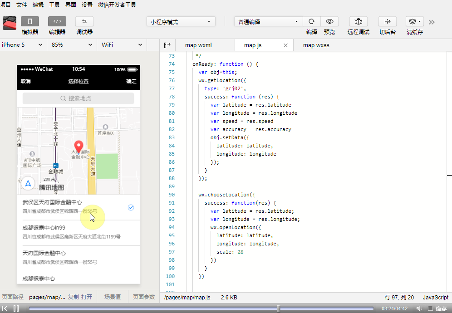The height and width of the screenshot is (313, 452).
Task: Open the 普通编译 compile mode dropdown
Action: coord(268,22)
